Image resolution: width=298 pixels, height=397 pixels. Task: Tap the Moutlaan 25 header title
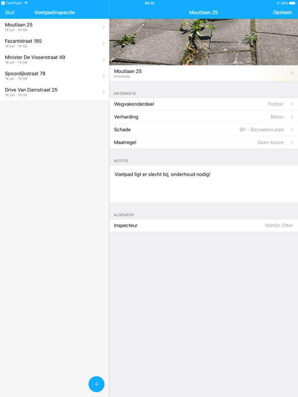(203, 12)
